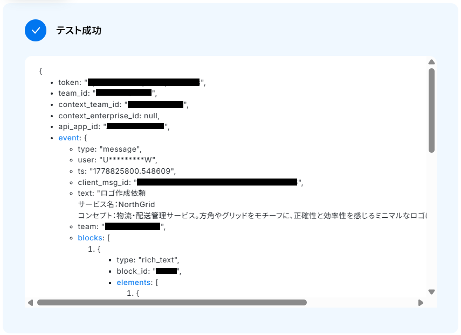Click the user U*********W entry
Viewport: 461px width, 335px height.
coord(118,160)
